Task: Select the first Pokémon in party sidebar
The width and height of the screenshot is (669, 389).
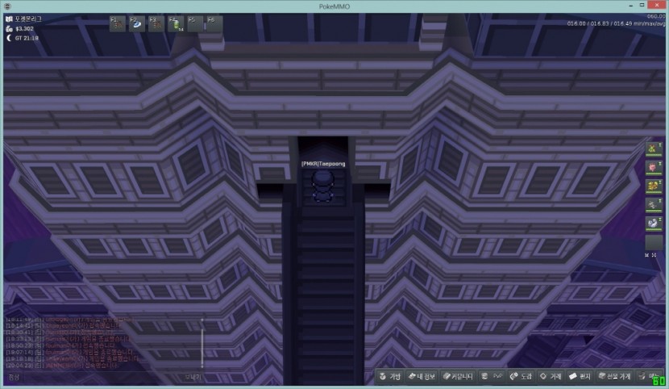Action: (654, 149)
